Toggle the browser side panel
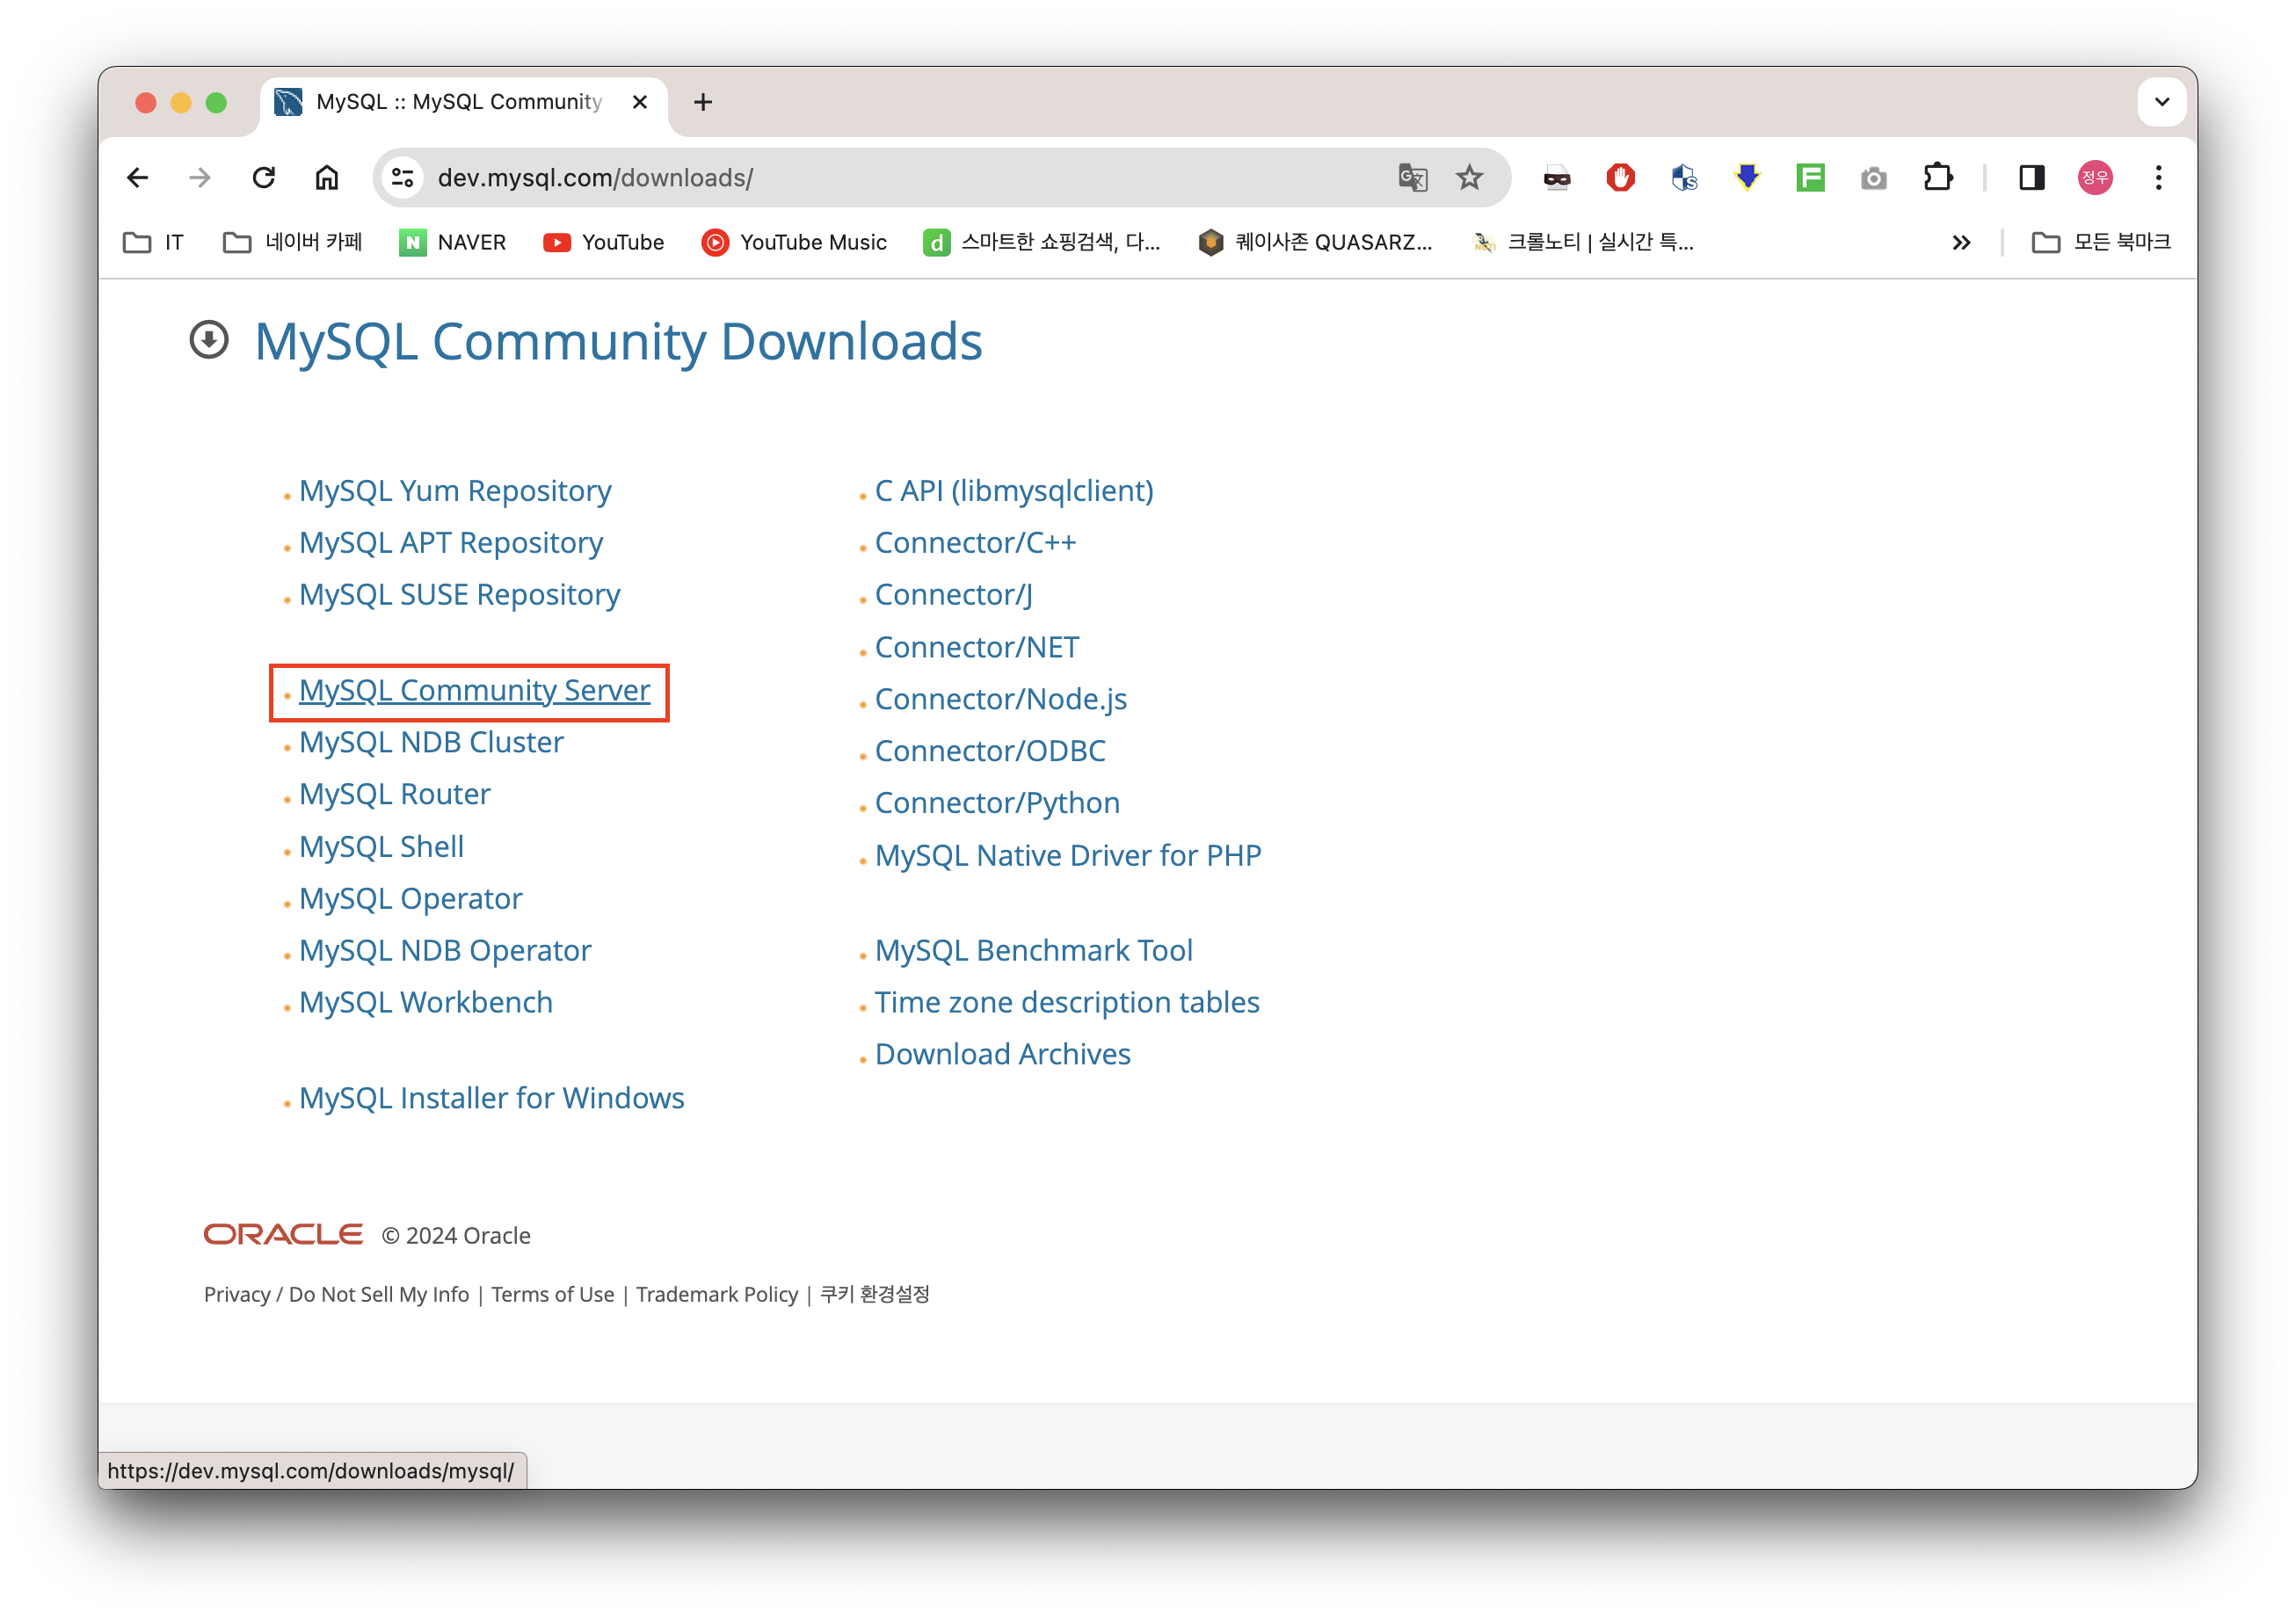 tap(2031, 178)
